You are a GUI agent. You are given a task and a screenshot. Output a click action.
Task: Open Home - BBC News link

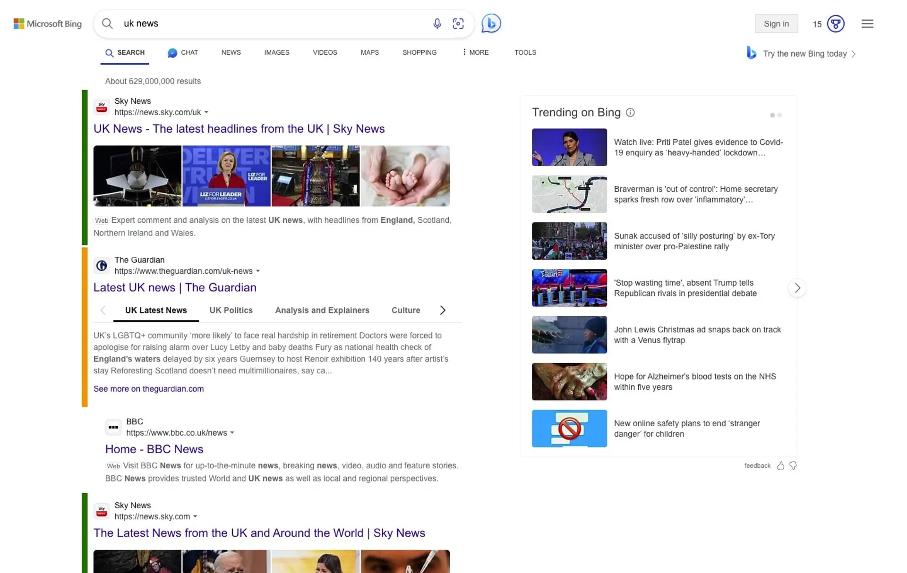[154, 449]
